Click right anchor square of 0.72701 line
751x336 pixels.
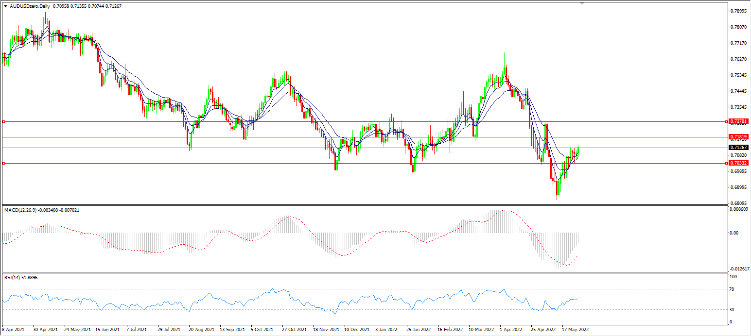726,121
